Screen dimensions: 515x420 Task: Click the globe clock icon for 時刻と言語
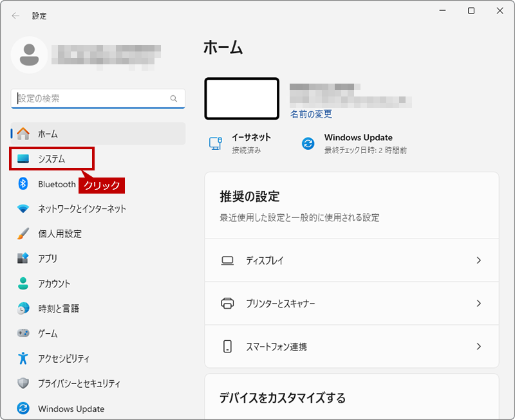point(23,308)
